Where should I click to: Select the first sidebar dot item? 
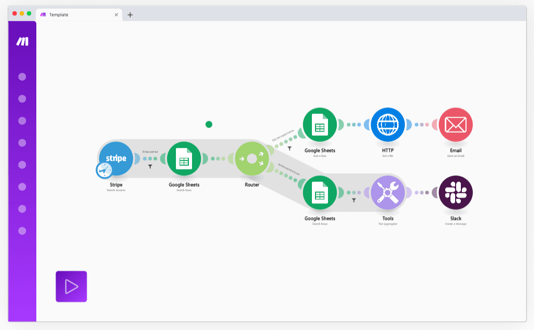22,77
